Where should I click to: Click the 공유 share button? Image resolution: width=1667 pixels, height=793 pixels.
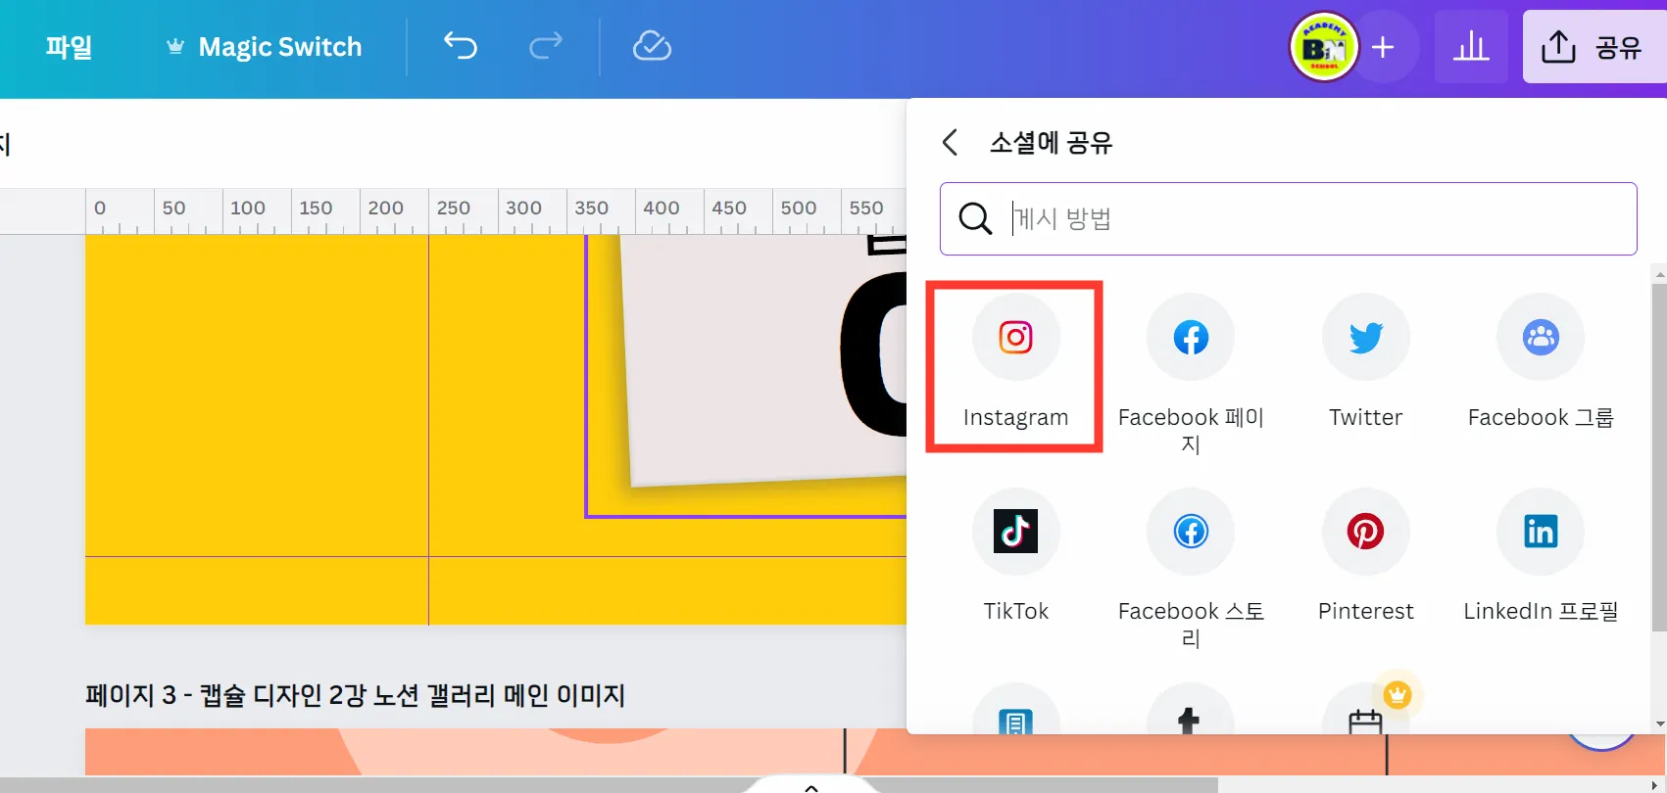pyautogui.click(x=1594, y=47)
